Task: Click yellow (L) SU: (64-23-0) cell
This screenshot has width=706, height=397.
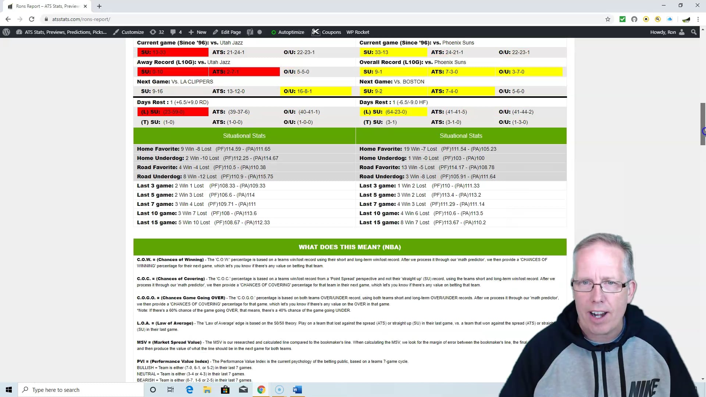Action: (x=393, y=112)
